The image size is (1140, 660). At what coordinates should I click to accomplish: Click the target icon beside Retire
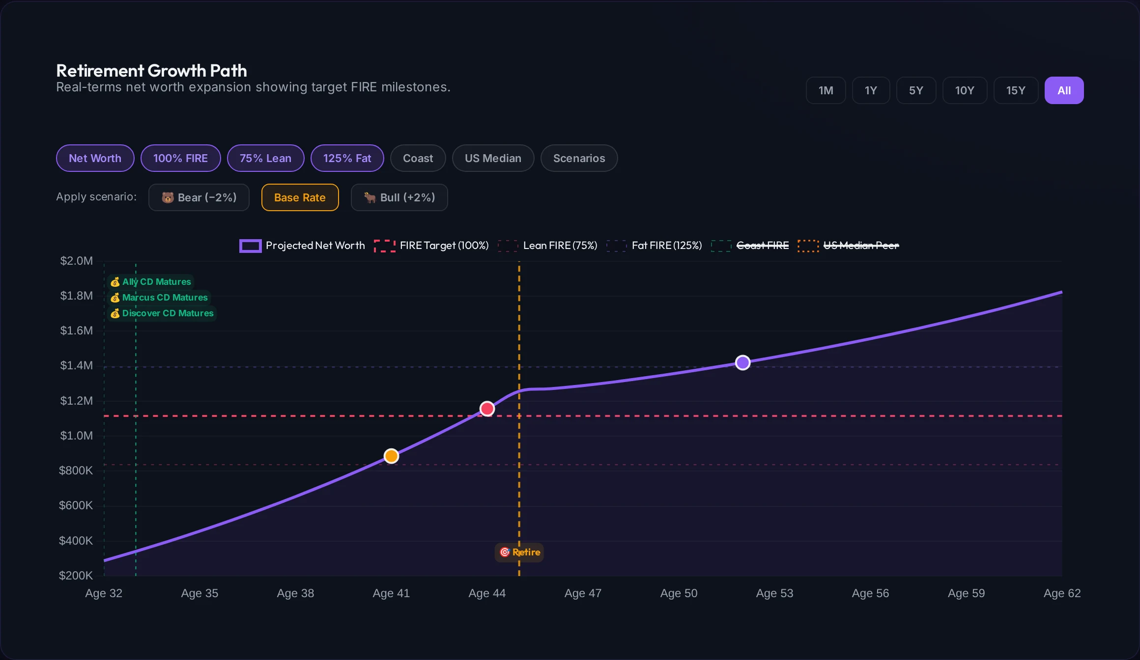click(505, 552)
